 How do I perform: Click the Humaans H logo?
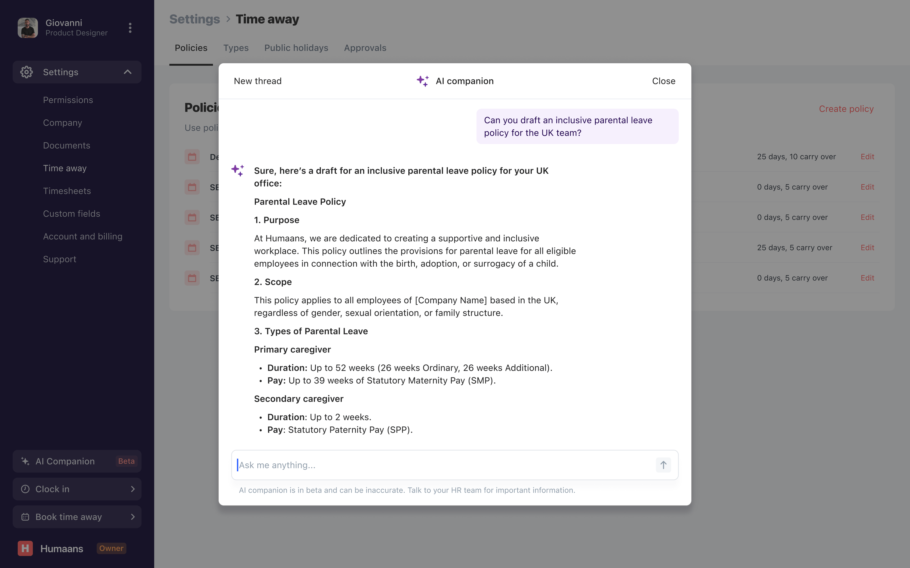click(x=25, y=548)
